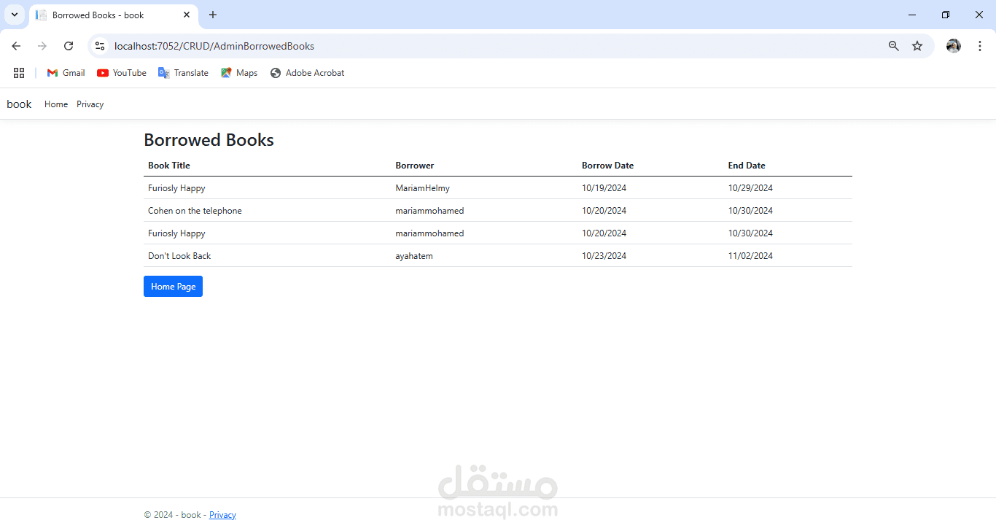Screen dimensions: 996x531
Task: Open site information icon in address bar
Action: pyautogui.click(x=101, y=46)
